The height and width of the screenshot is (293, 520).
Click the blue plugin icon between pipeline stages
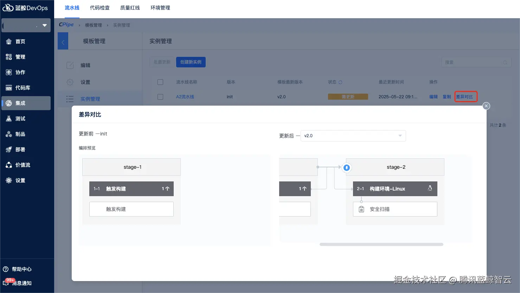[x=347, y=168]
